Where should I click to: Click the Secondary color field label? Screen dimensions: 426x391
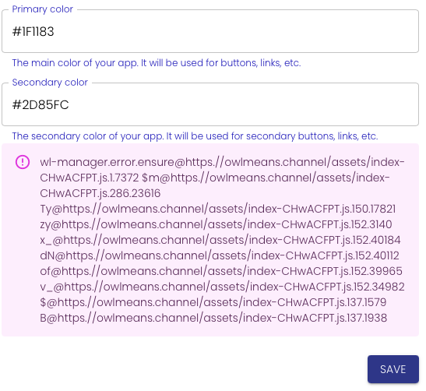pos(50,83)
